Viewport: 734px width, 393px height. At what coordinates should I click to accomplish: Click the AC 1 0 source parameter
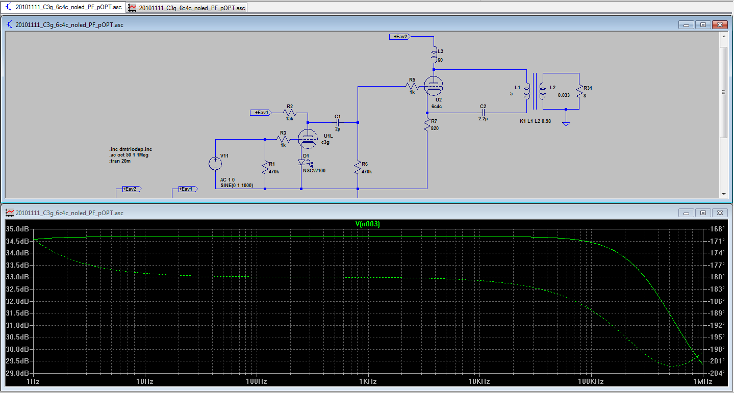[227, 180]
